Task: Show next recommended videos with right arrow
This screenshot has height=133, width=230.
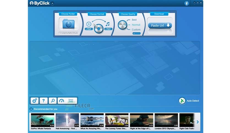Action: click(x=198, y=122)
